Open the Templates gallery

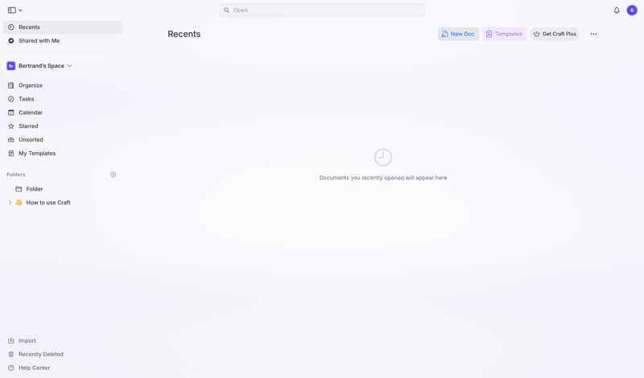coord(504,34)
